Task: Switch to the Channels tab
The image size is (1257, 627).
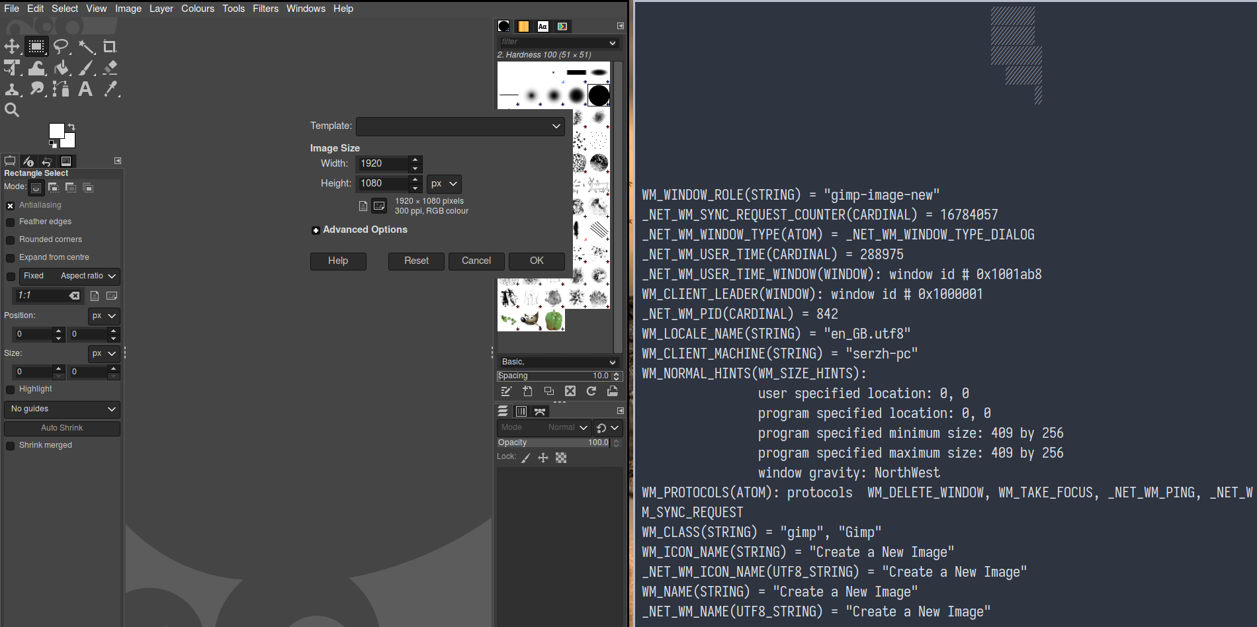Action: pos(521,411)
